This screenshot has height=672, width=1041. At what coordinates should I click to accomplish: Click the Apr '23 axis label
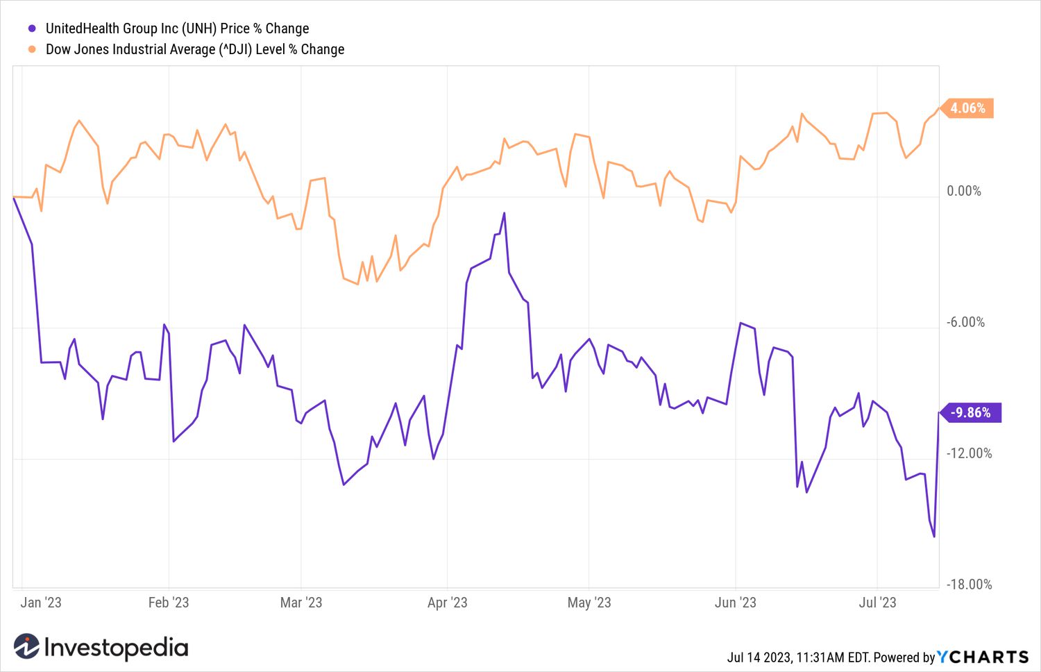pyautogui.click(x=448, y=603)
